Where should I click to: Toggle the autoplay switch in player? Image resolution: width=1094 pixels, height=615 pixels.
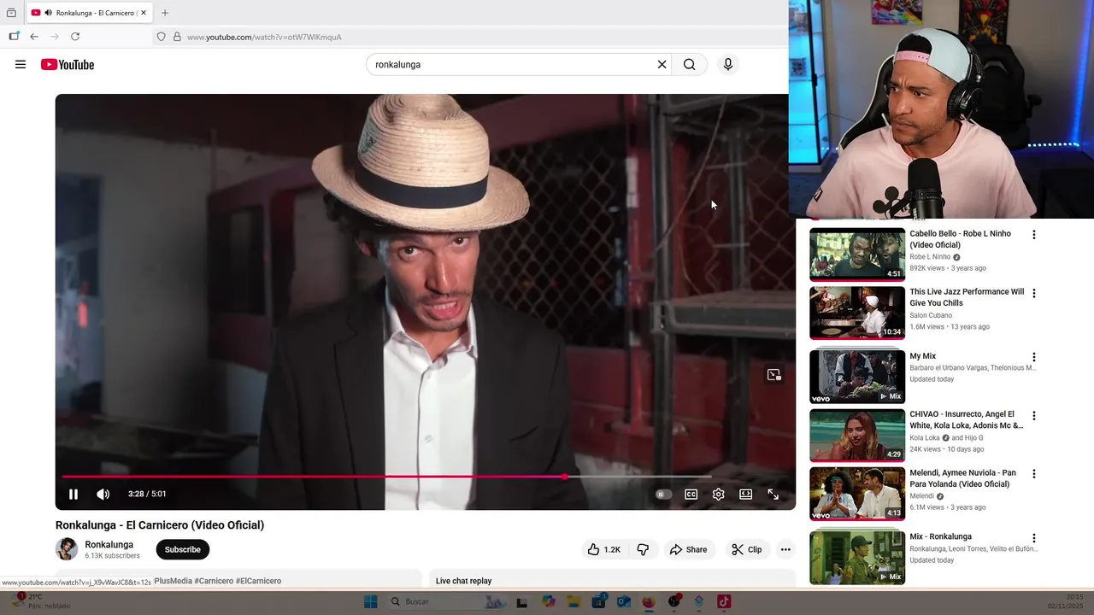pyautogui.click(x=663, y=494)
